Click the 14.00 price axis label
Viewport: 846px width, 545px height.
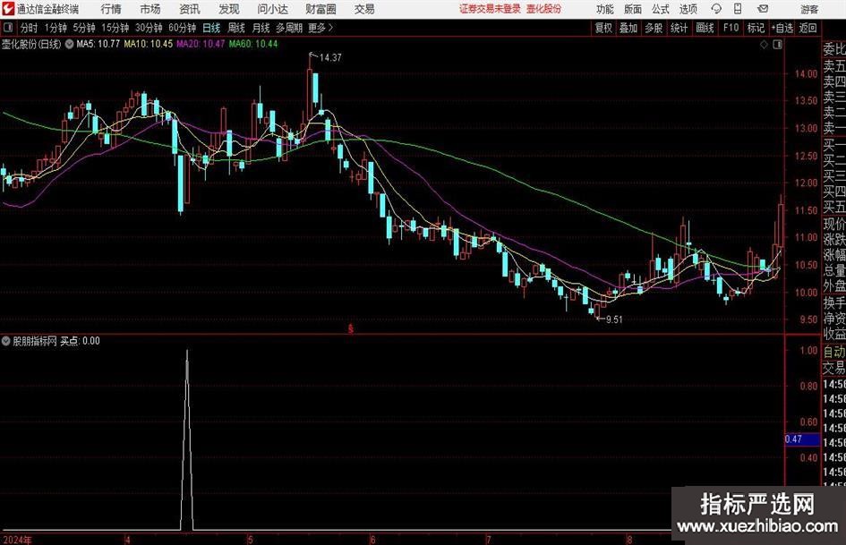(806, 74)
